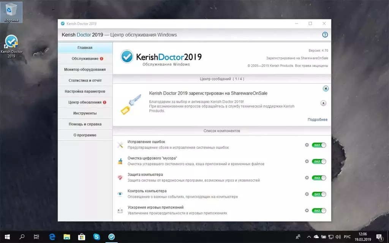Click the РУС language indicator
Screen dimensions: 389x243
click(x=347, y=237)
